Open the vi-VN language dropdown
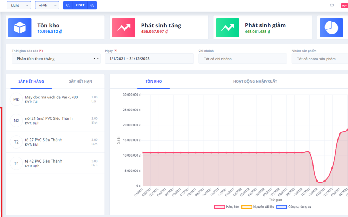The width and height of the screenshot is (348, 217). [47, 5]
